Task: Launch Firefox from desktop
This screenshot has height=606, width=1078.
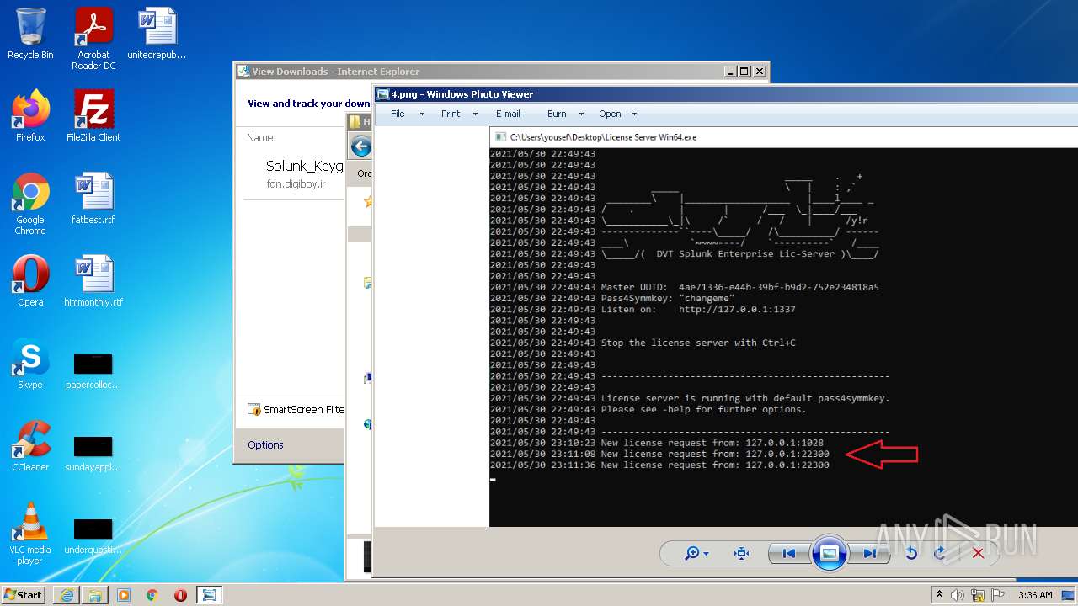Action: 30,116
